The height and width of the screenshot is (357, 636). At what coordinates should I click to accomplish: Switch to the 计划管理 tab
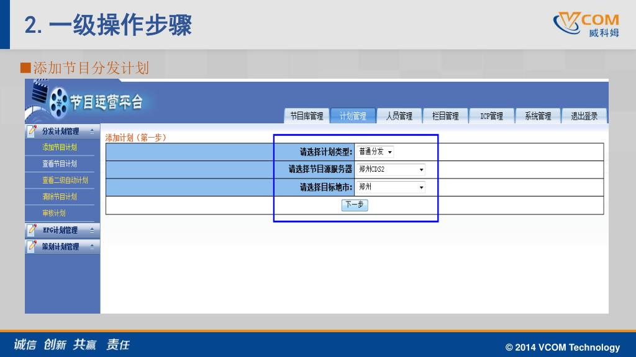(353, 116)
